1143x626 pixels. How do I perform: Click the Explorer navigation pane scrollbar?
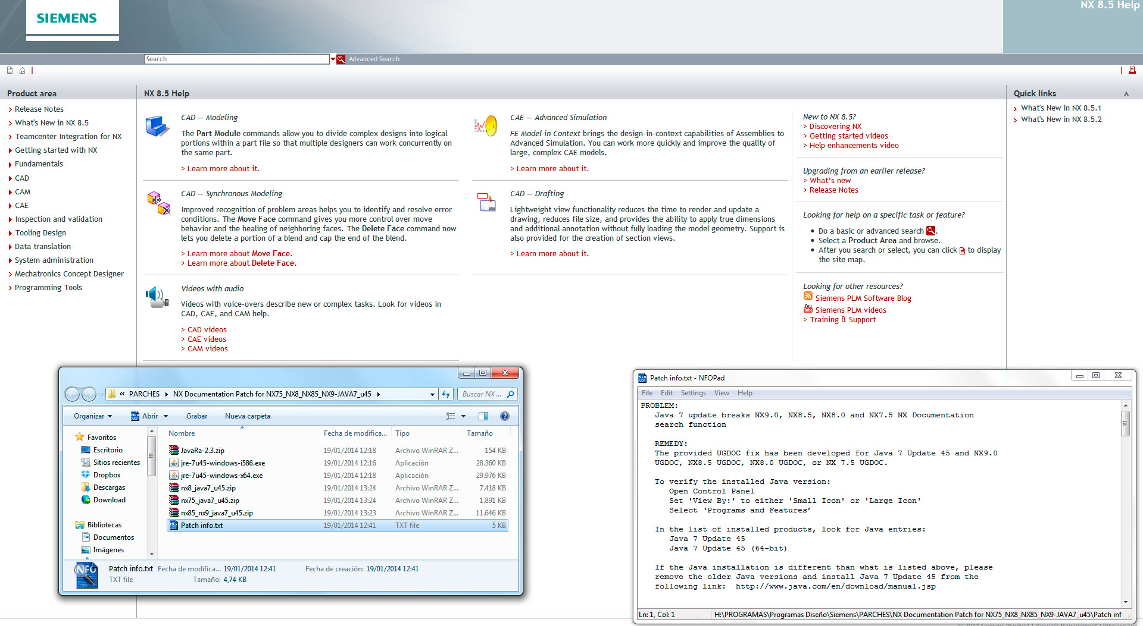152,456
